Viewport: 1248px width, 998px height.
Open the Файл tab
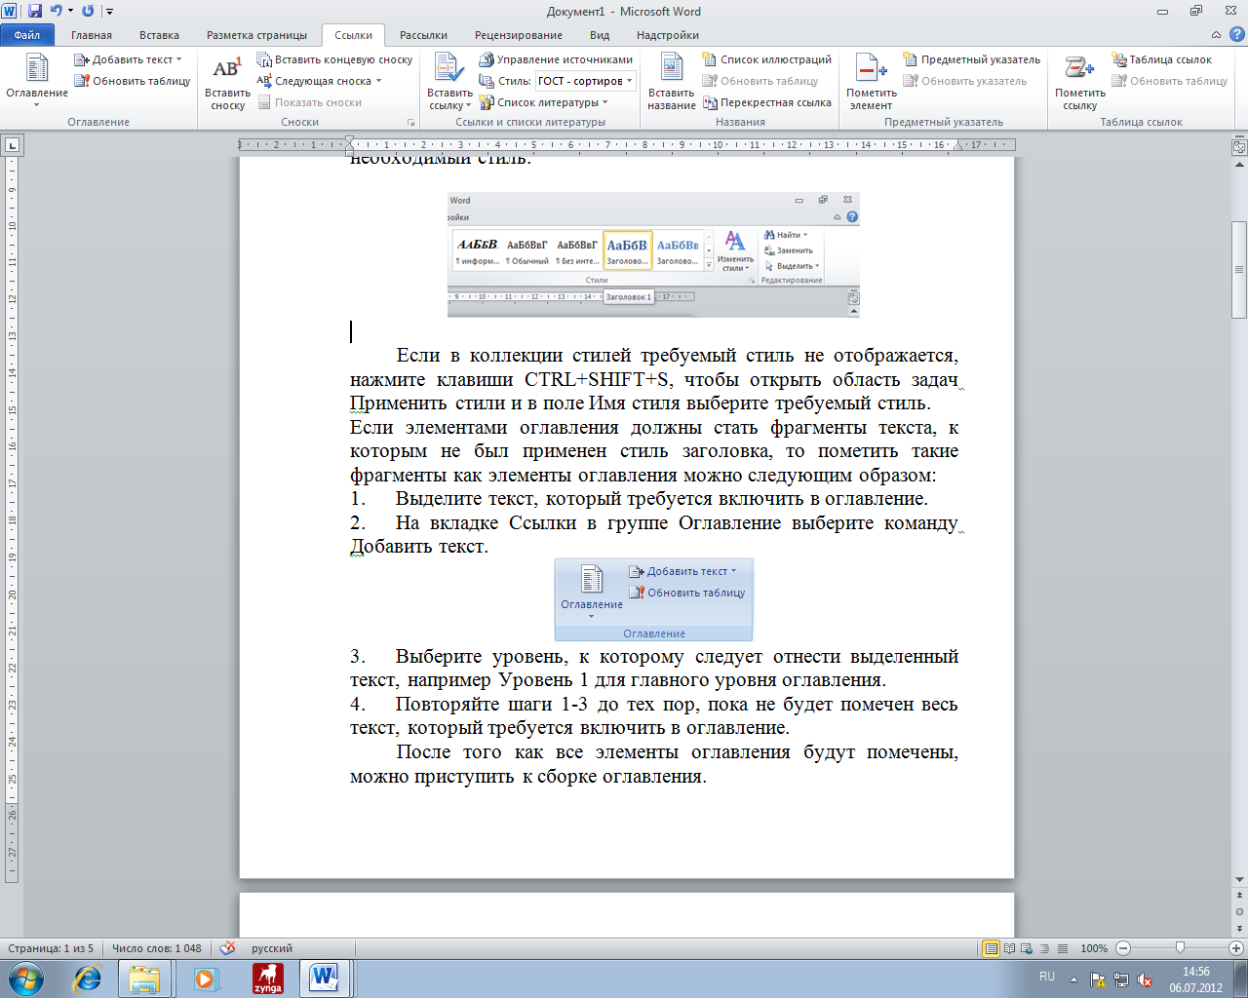tap(27, 35)
